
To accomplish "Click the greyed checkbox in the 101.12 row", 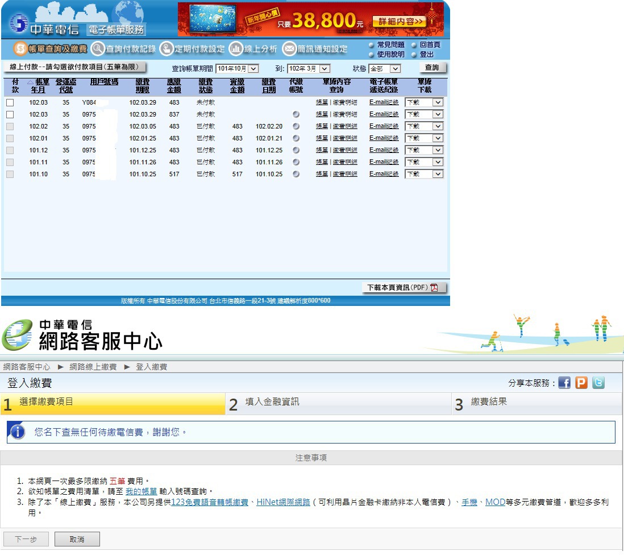I will point(10,151).
